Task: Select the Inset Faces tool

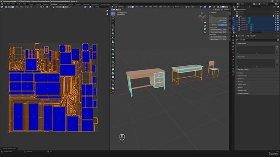Action: pos(113,54)
